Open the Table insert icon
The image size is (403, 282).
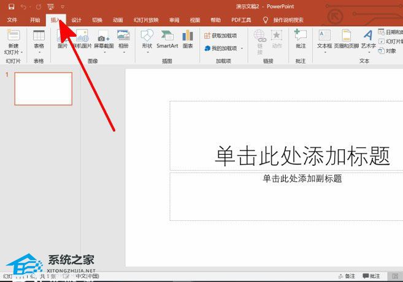39,35
